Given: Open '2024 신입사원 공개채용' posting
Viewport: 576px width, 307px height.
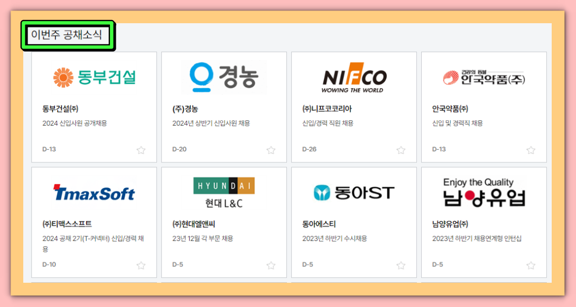Looking at the screenshot, I should pyautogui.click(x=75, y=123).
